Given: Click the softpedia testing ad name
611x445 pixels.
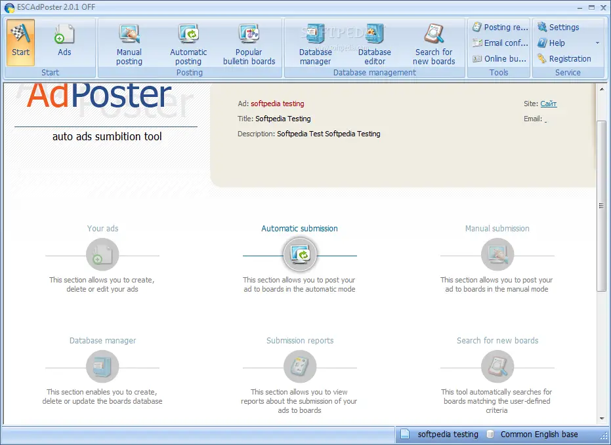Looking at the screenshot, I should point(278,104).
